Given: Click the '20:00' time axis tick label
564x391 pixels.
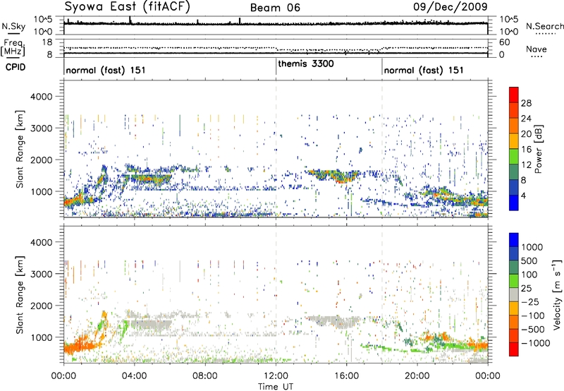Looking at the screenshot, I should pyautogui.click(x=417, y=376).
